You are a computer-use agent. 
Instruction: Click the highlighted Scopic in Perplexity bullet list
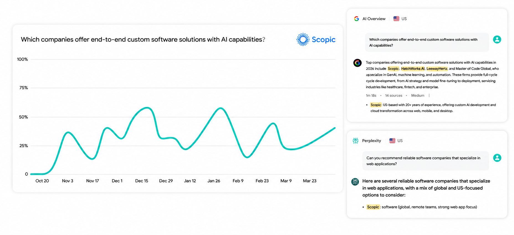pyautogui.click(x=373, y=207)
